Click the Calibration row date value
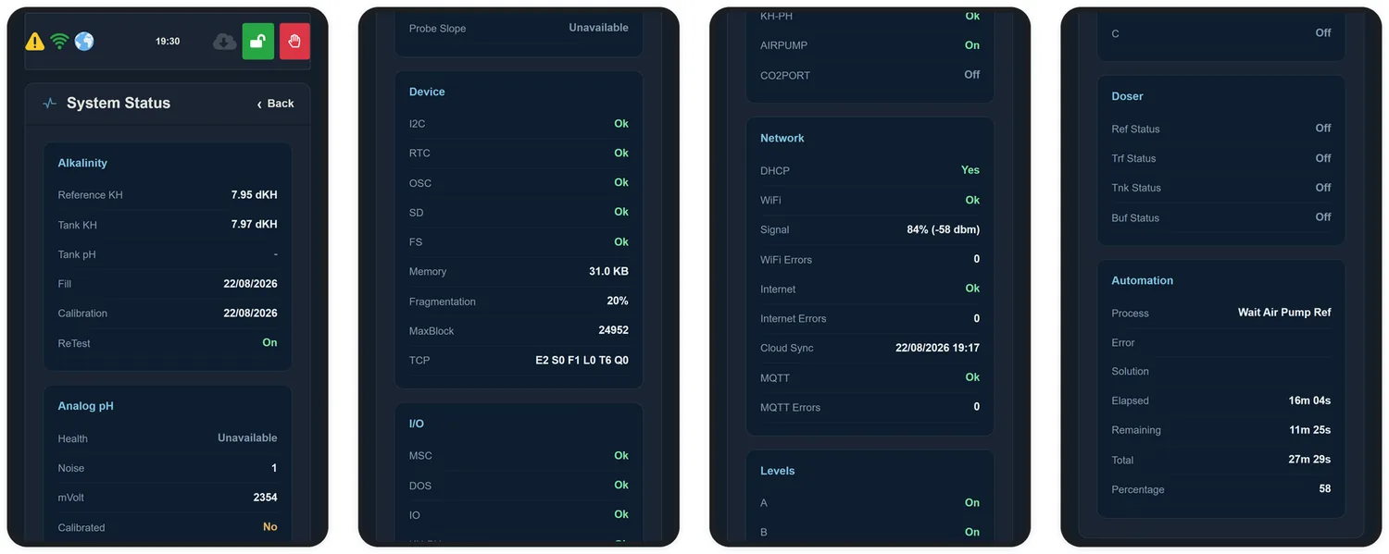The height and width of the screenshot is (554, 1389). (x=250, y=314)
